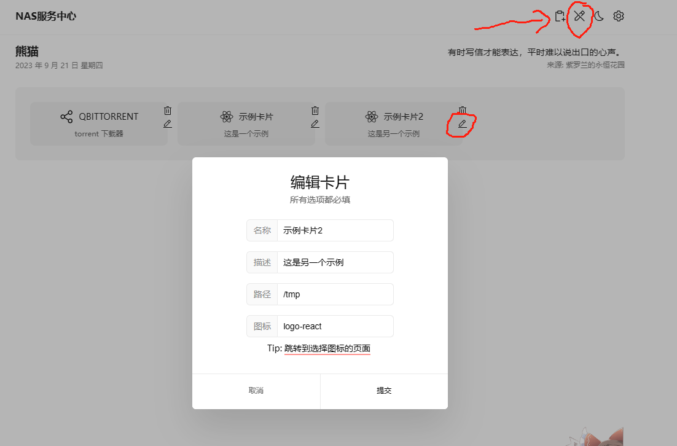Edit the QBITTORRENT card with its pencil icon
Viewport: 677px width, 446px height.
point(168,124)
